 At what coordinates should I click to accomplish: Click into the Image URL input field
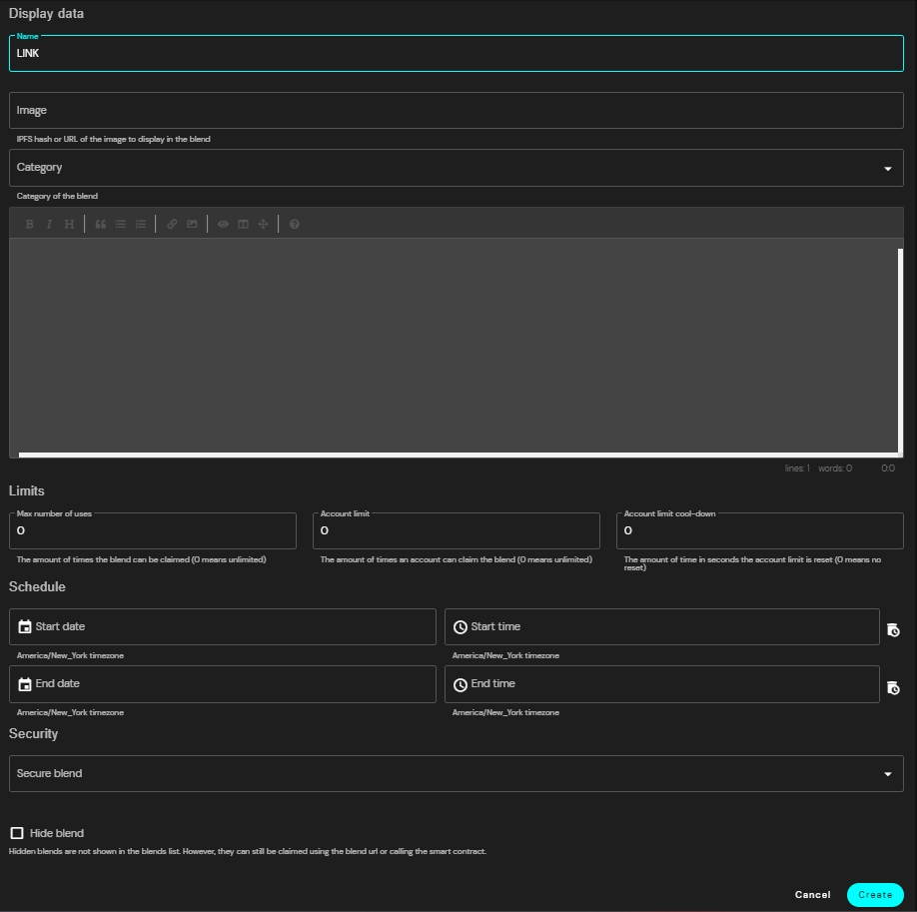[x=457, y=110]
